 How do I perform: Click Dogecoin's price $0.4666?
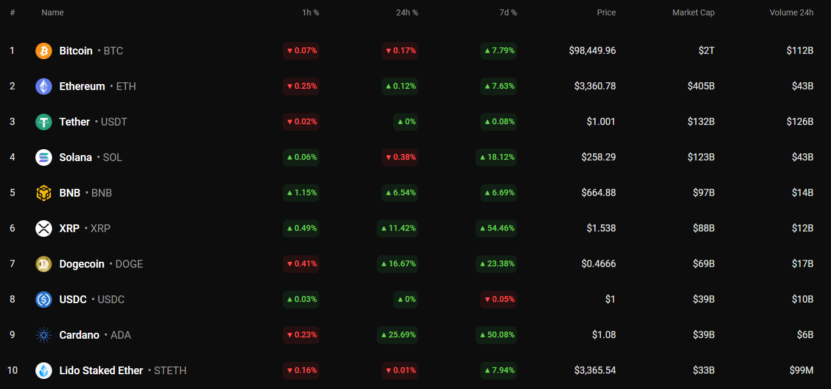(x=599, y=264)
